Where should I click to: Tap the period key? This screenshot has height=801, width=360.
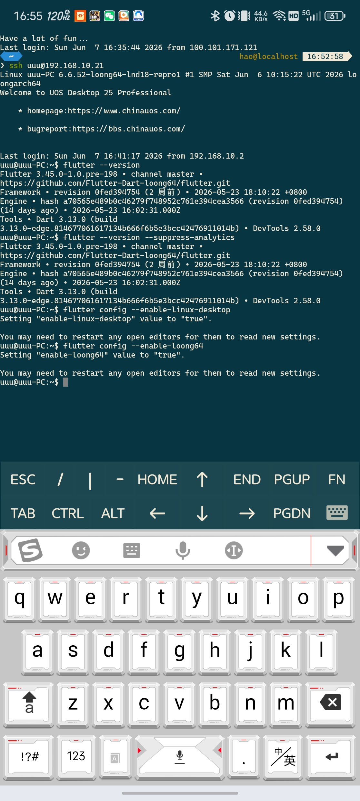point(244,758)
